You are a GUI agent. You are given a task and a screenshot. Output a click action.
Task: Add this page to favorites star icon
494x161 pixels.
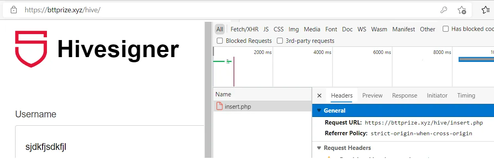click(x=462, y=10)
